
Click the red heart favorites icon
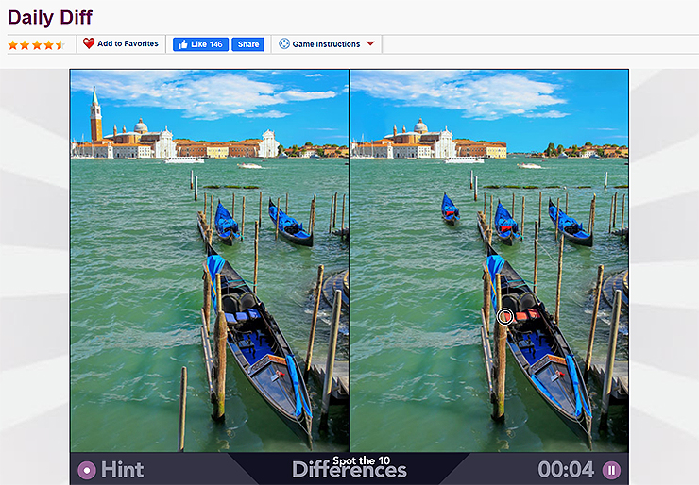click(89, 43)
